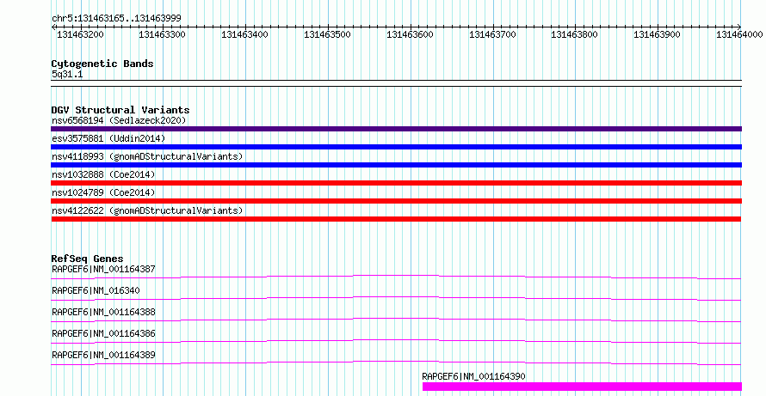The width and height of the screenshot is (766, 396).
Task: Click the NM_016340 intron line
Action: (x=396, y=297)
